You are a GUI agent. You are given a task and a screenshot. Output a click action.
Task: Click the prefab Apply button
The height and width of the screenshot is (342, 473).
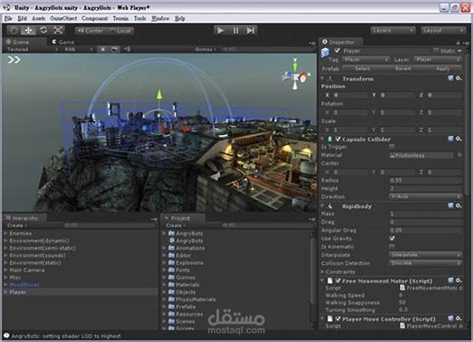443,69
